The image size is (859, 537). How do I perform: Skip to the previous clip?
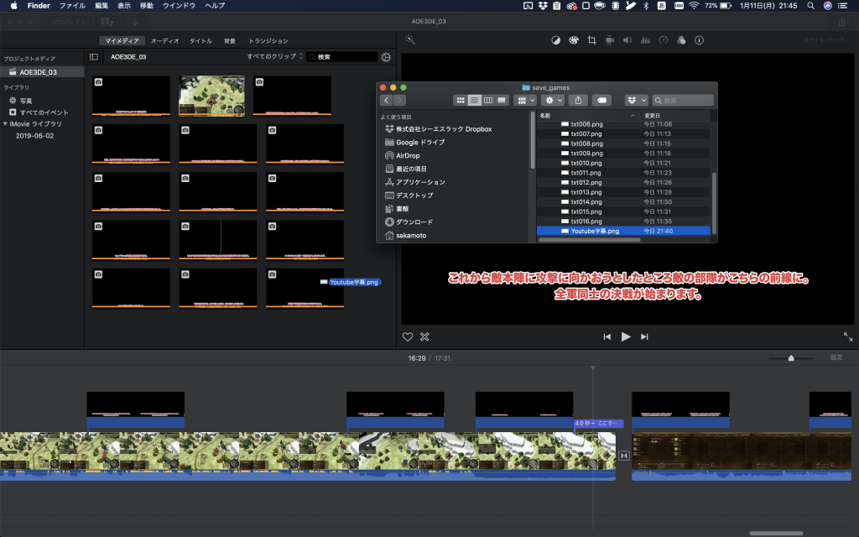click(607, 336)
